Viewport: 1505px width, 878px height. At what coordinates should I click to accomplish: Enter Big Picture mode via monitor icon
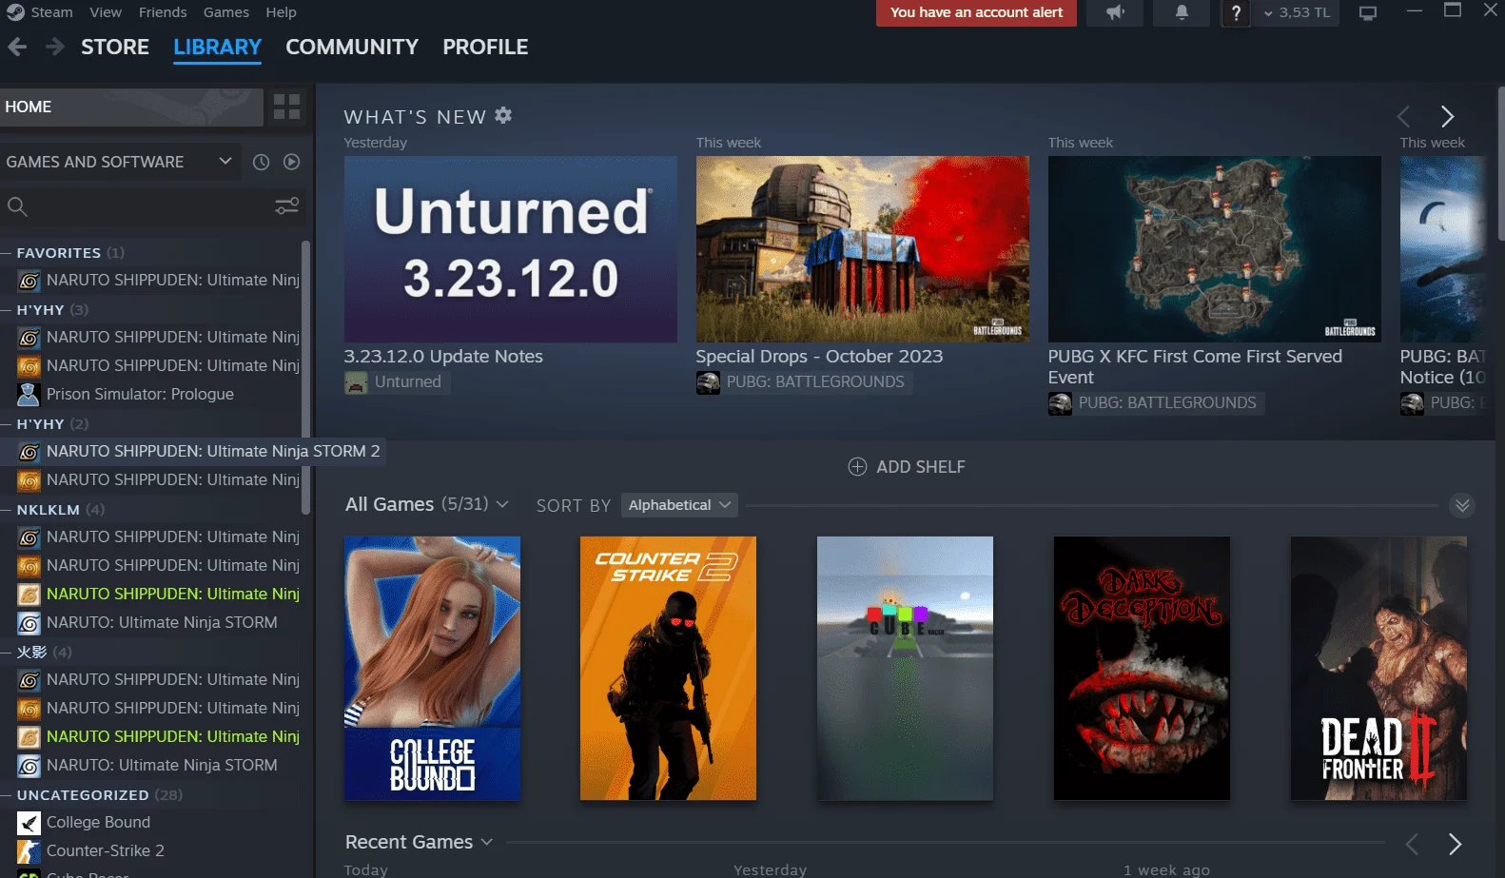(1368, 13)
